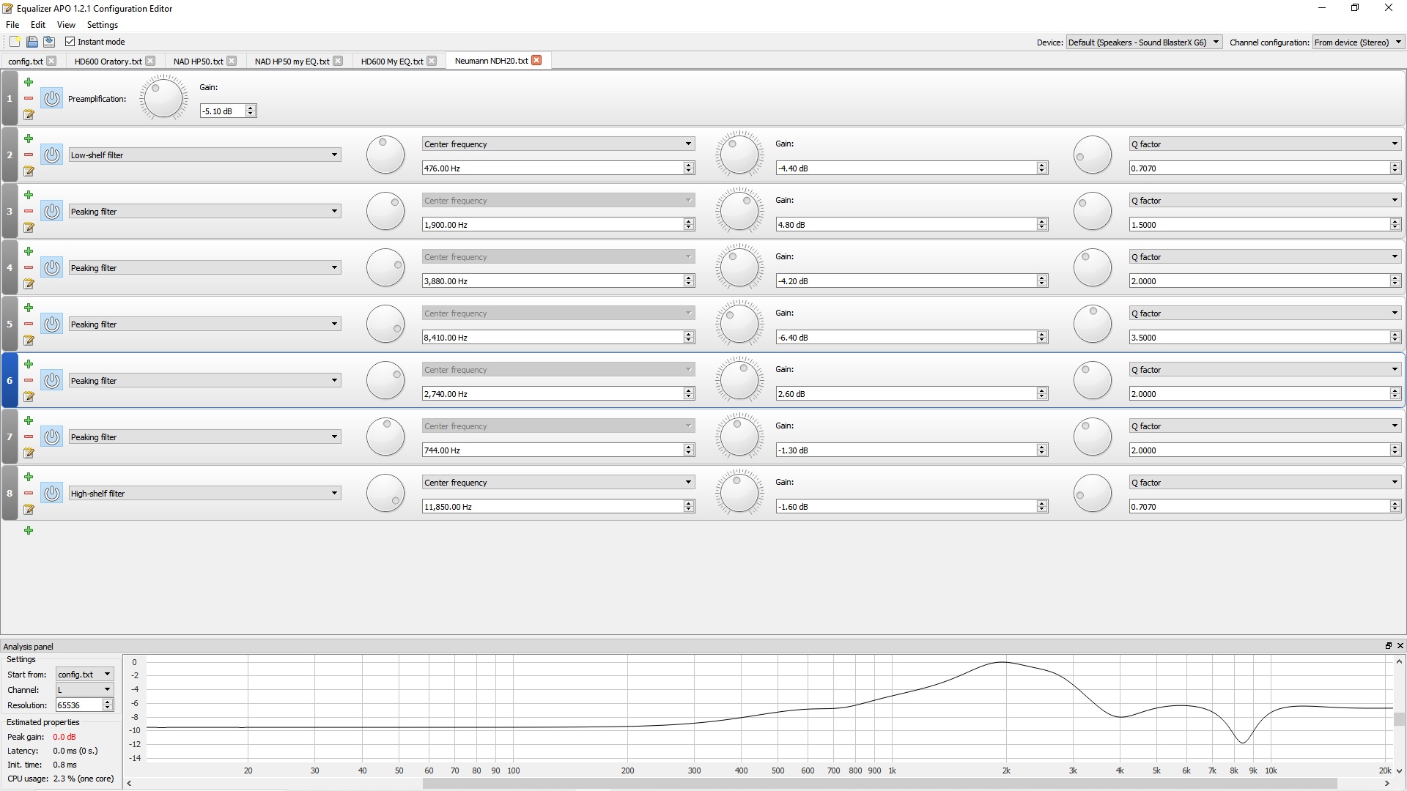The height and width of the screenshot is (791, 1407).
Task: Click the remove filter icon on row 3
Action: (x=28, y=210)
